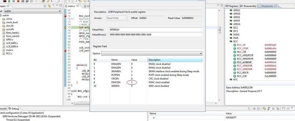Select the SDIOEN register field row
This screenshot has height=121, width=295.
(147, 86)
